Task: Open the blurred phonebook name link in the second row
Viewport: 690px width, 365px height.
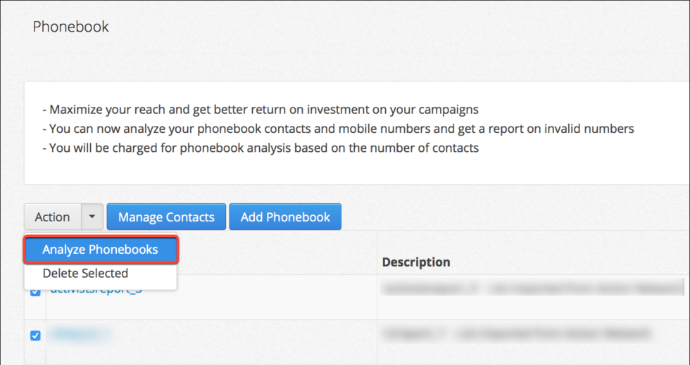Action: [80, 335]
